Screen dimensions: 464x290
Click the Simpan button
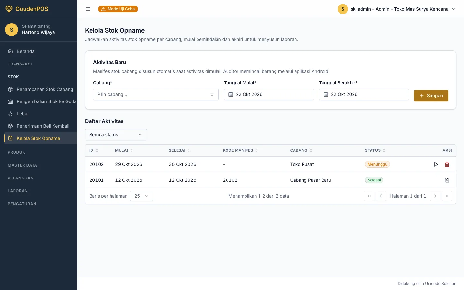click(431, 96)
